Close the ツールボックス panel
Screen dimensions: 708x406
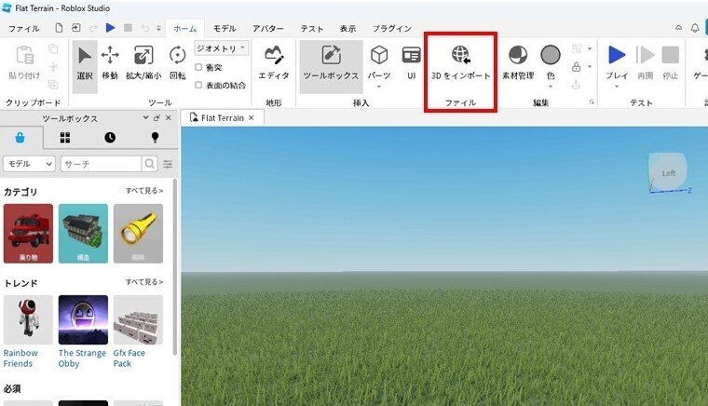[169, 117]
